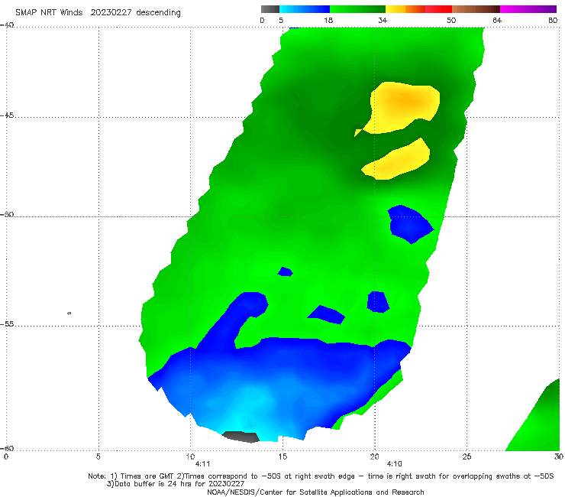Click the longitude axis label '30'
Screen dimensions: 565x497
559,457
